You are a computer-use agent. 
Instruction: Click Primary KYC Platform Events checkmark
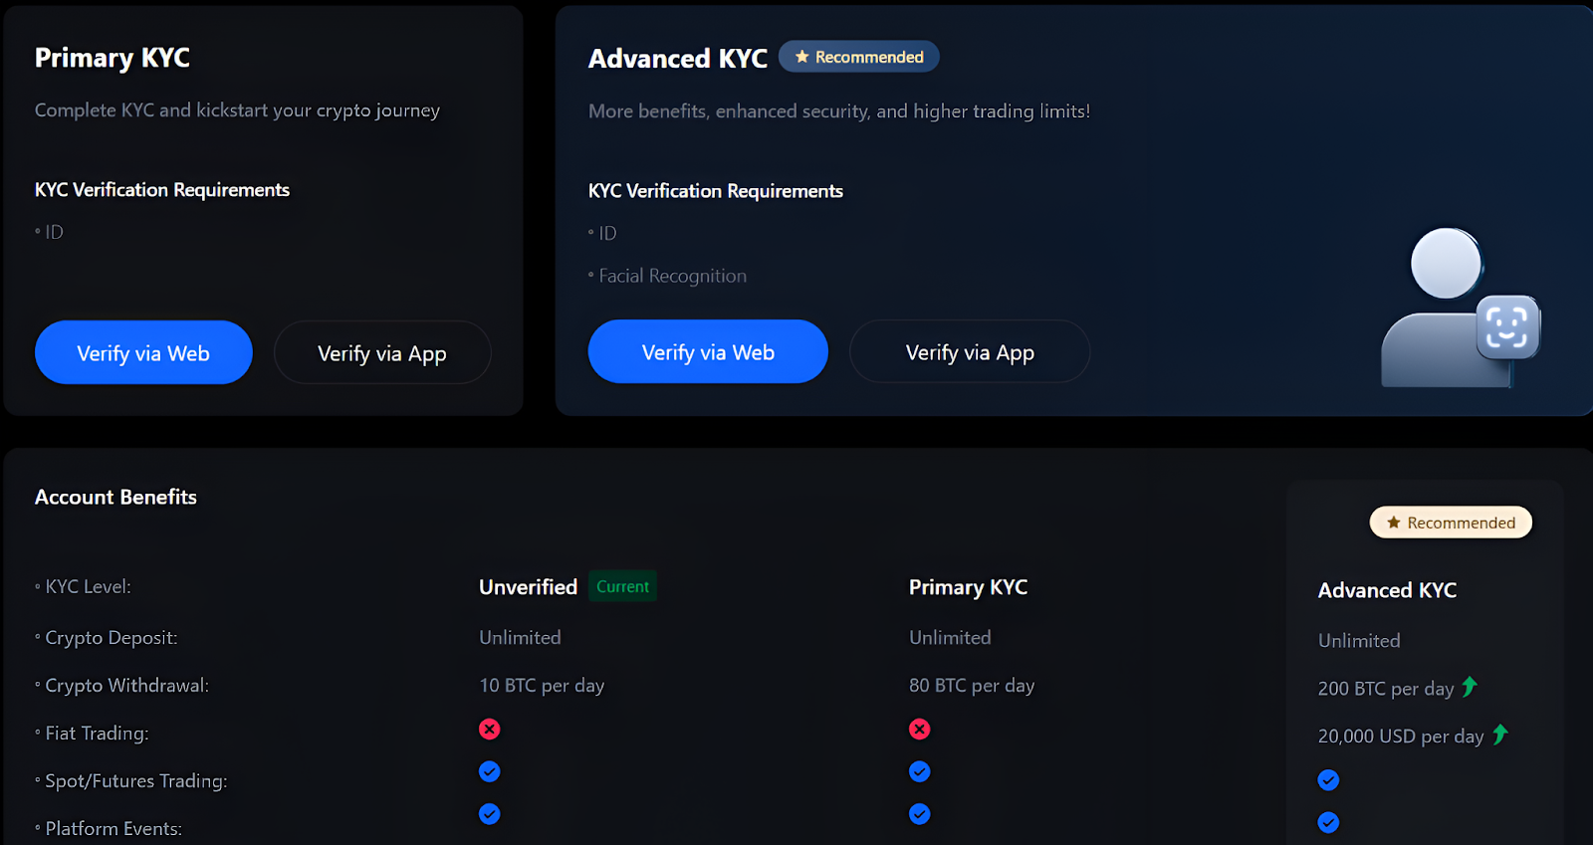(919, 814)
